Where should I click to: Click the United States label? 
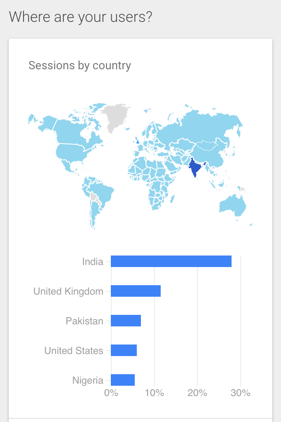tap(74, 350)
